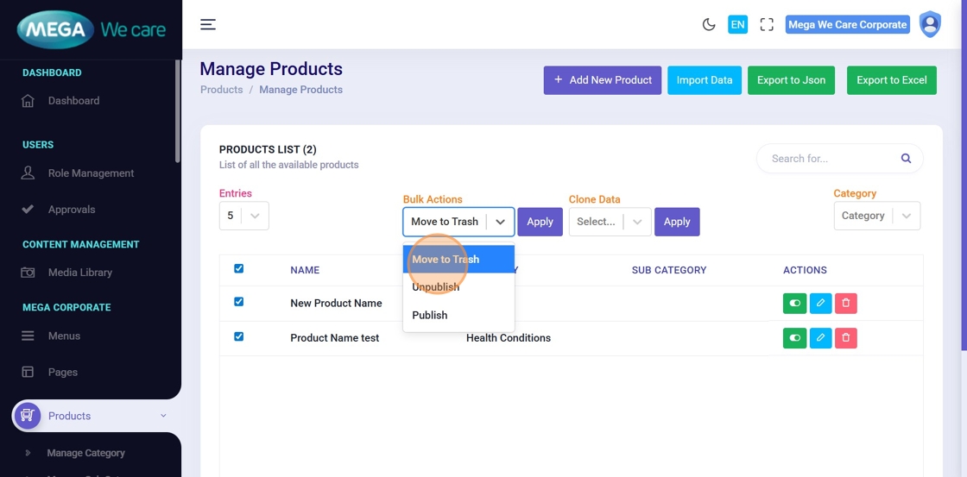Choose Unpublish from bulk actions list
Screen dimensions: 967x477
436,287
